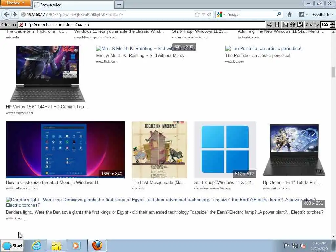Open The Last Masquerade title link
This screenshot has width=336, height=252.
tap(158, 182)
